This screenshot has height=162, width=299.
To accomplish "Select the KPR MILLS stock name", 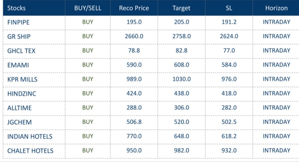I will point(22,79).
